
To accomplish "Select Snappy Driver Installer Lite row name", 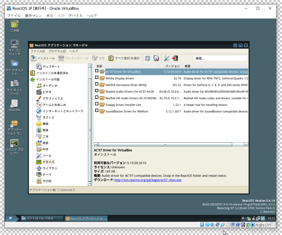I will coord(123,105).
